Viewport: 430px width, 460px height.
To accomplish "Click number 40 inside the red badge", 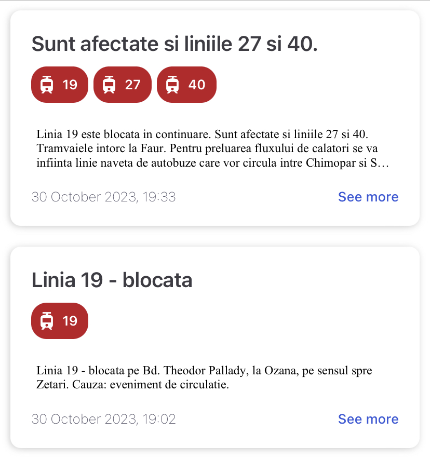I will click(197, 85).
